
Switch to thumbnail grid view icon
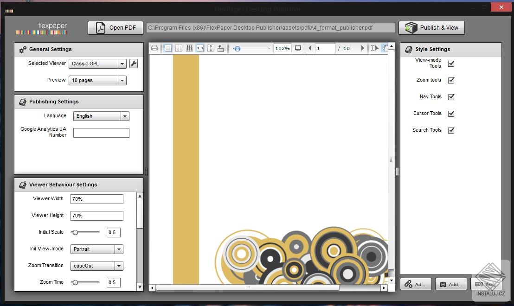(x=189, y=49)
